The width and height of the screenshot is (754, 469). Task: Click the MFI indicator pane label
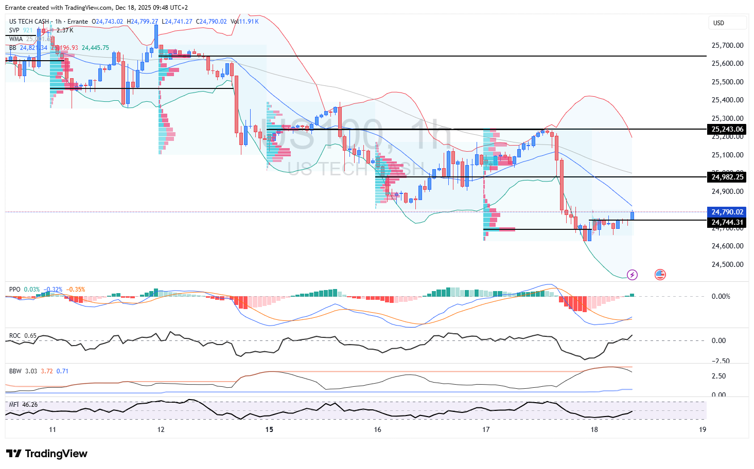click(x=14, y=405)
